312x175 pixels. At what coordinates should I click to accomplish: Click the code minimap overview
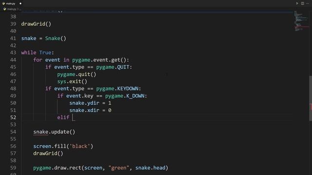tap(301, 21)
